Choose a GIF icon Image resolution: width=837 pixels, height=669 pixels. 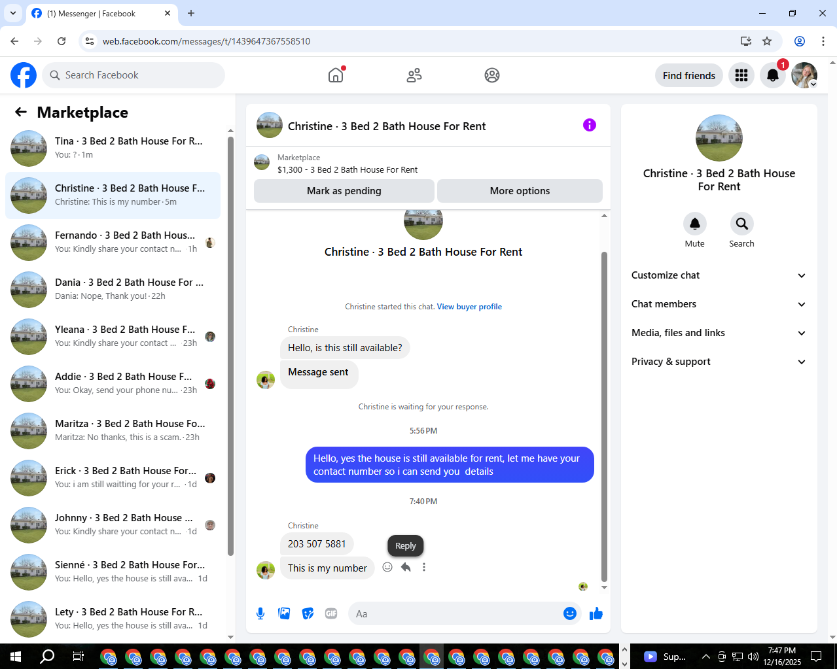tap(331, 613)
